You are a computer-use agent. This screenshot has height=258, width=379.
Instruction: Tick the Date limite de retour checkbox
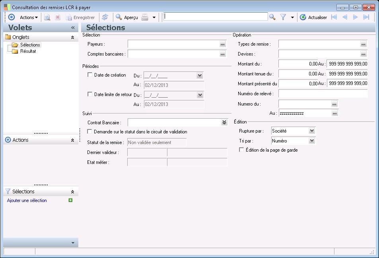pyautogui.click(x=89, y=94)
